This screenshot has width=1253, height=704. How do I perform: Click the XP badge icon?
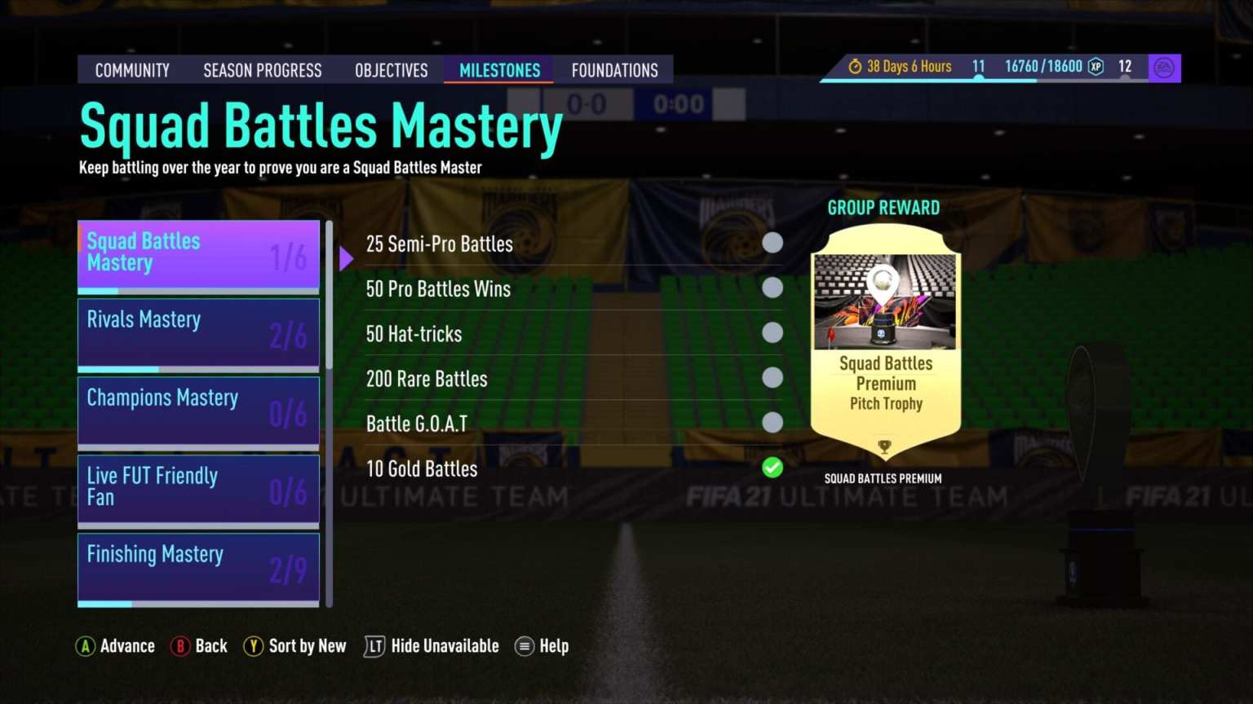[1096, 67]
